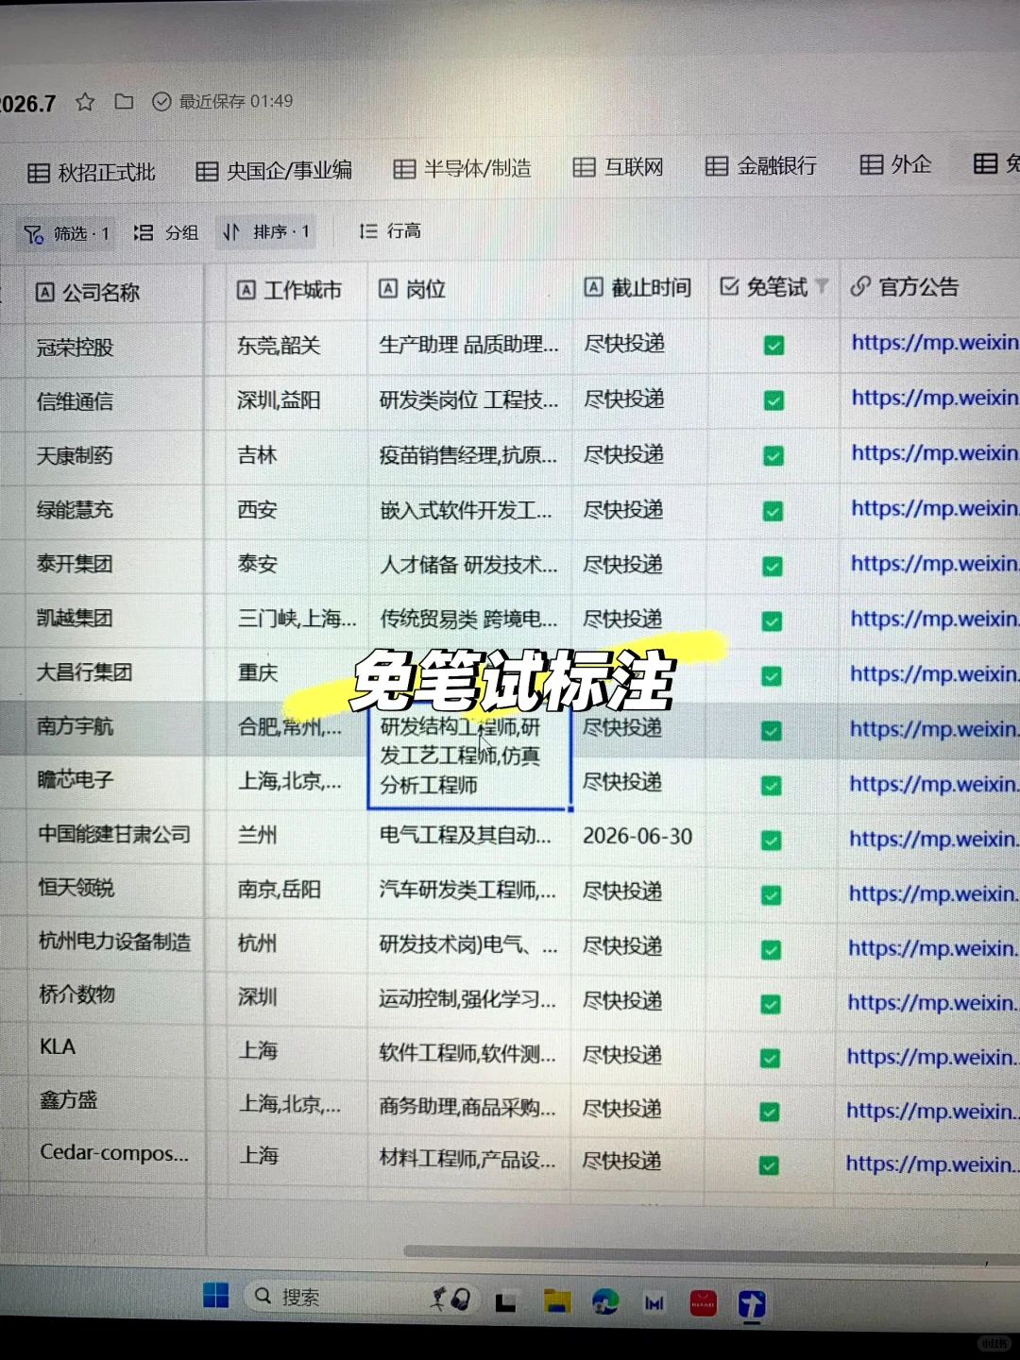
Task: Switch to the 央国企/事业编 tab
Action: (274, 170)
